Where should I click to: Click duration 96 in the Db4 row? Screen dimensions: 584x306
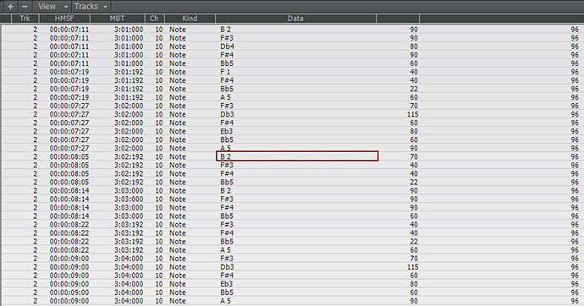tap(575, 46)
